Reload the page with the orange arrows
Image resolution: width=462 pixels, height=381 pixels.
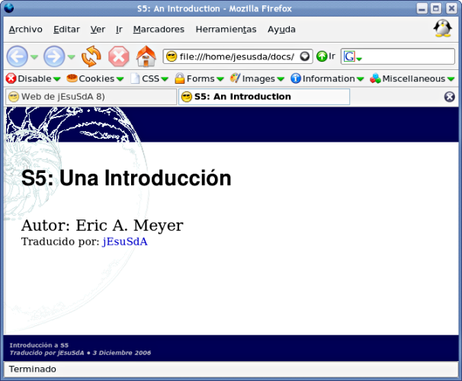point(91,56)
